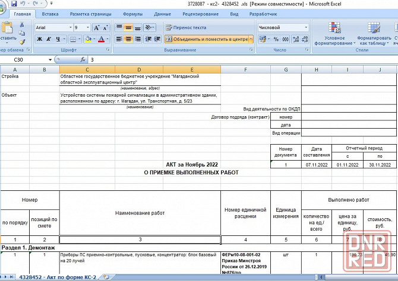
Task: Click the Format Painter brush icon
Action: coord(22,41)
